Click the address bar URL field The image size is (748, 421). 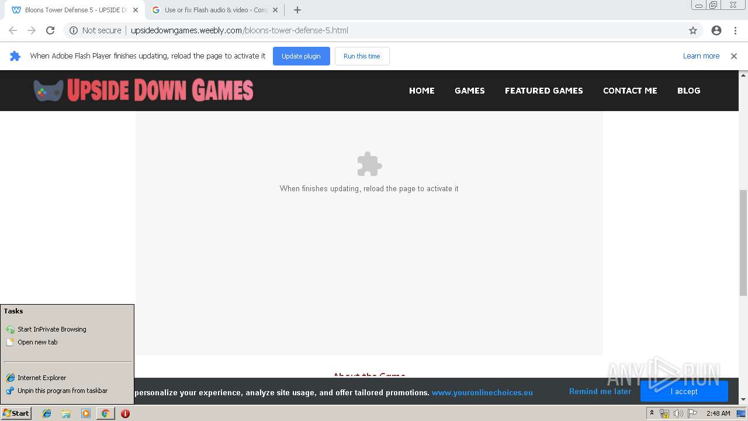(x=374, y=30)
